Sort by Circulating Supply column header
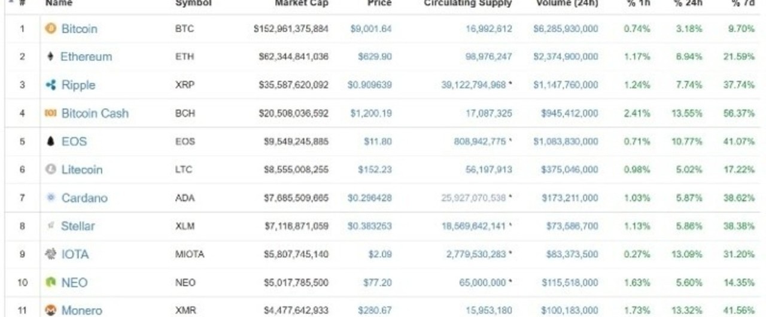Screen dimensions: 766x317 [x=468, y=4]
